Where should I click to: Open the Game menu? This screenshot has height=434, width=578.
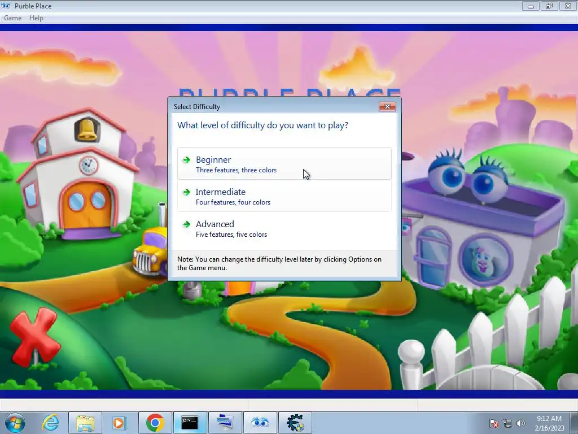pos(13,18)
